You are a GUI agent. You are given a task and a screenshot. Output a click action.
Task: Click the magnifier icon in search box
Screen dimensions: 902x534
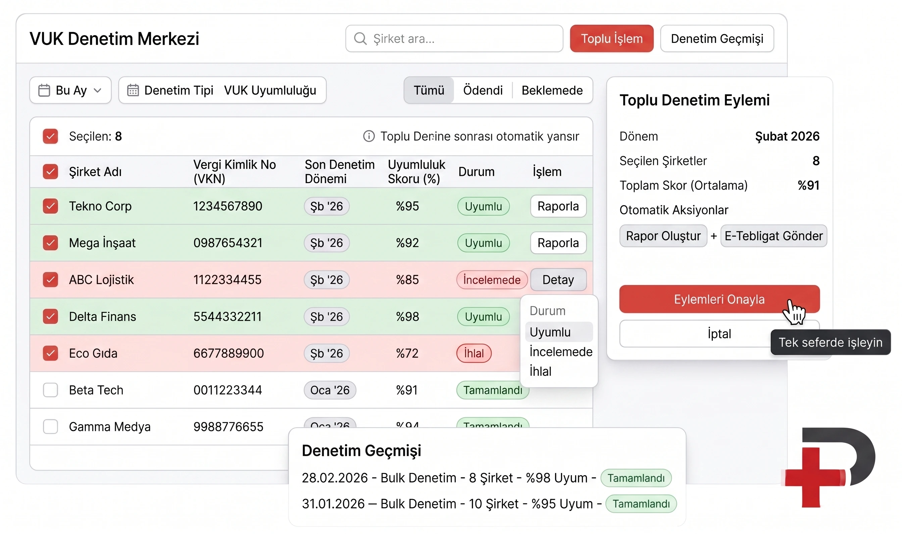(360, 39)
